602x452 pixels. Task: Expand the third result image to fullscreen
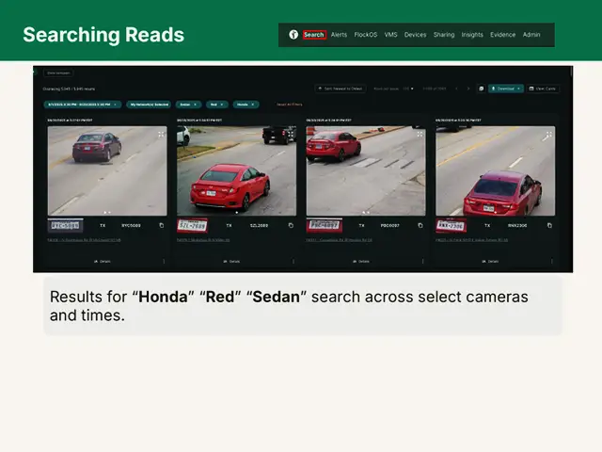click(419, 135)
